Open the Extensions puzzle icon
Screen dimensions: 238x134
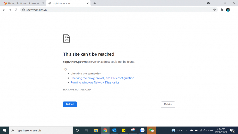[x=222, y=10]
